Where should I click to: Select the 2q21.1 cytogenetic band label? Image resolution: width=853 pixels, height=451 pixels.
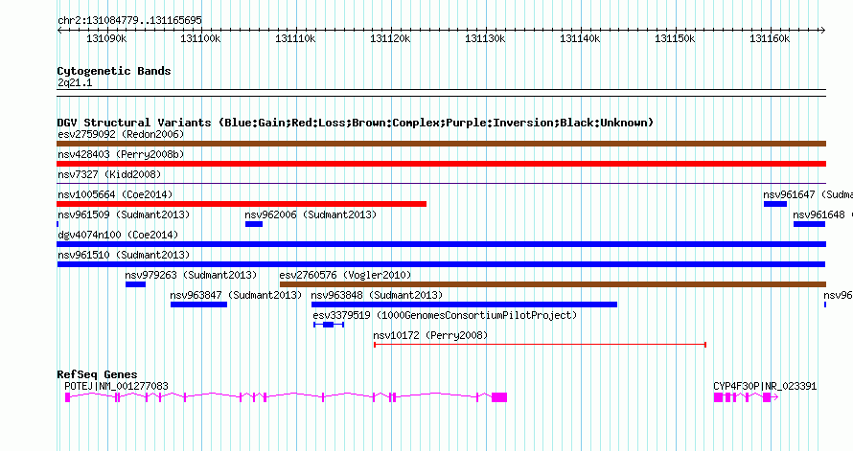pos(75,82)
